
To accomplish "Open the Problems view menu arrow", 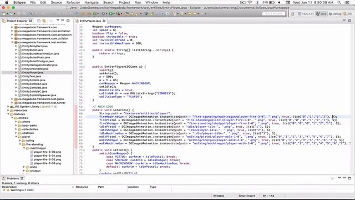I will [x=339, y=178].
